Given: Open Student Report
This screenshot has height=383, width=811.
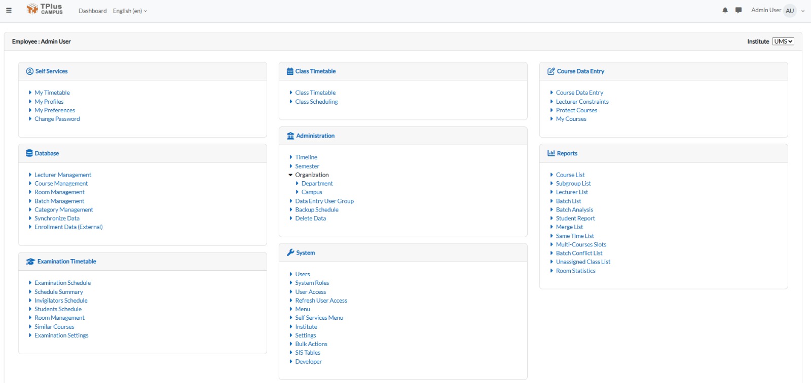Looking at the screenshot, I should coord(575,219).
